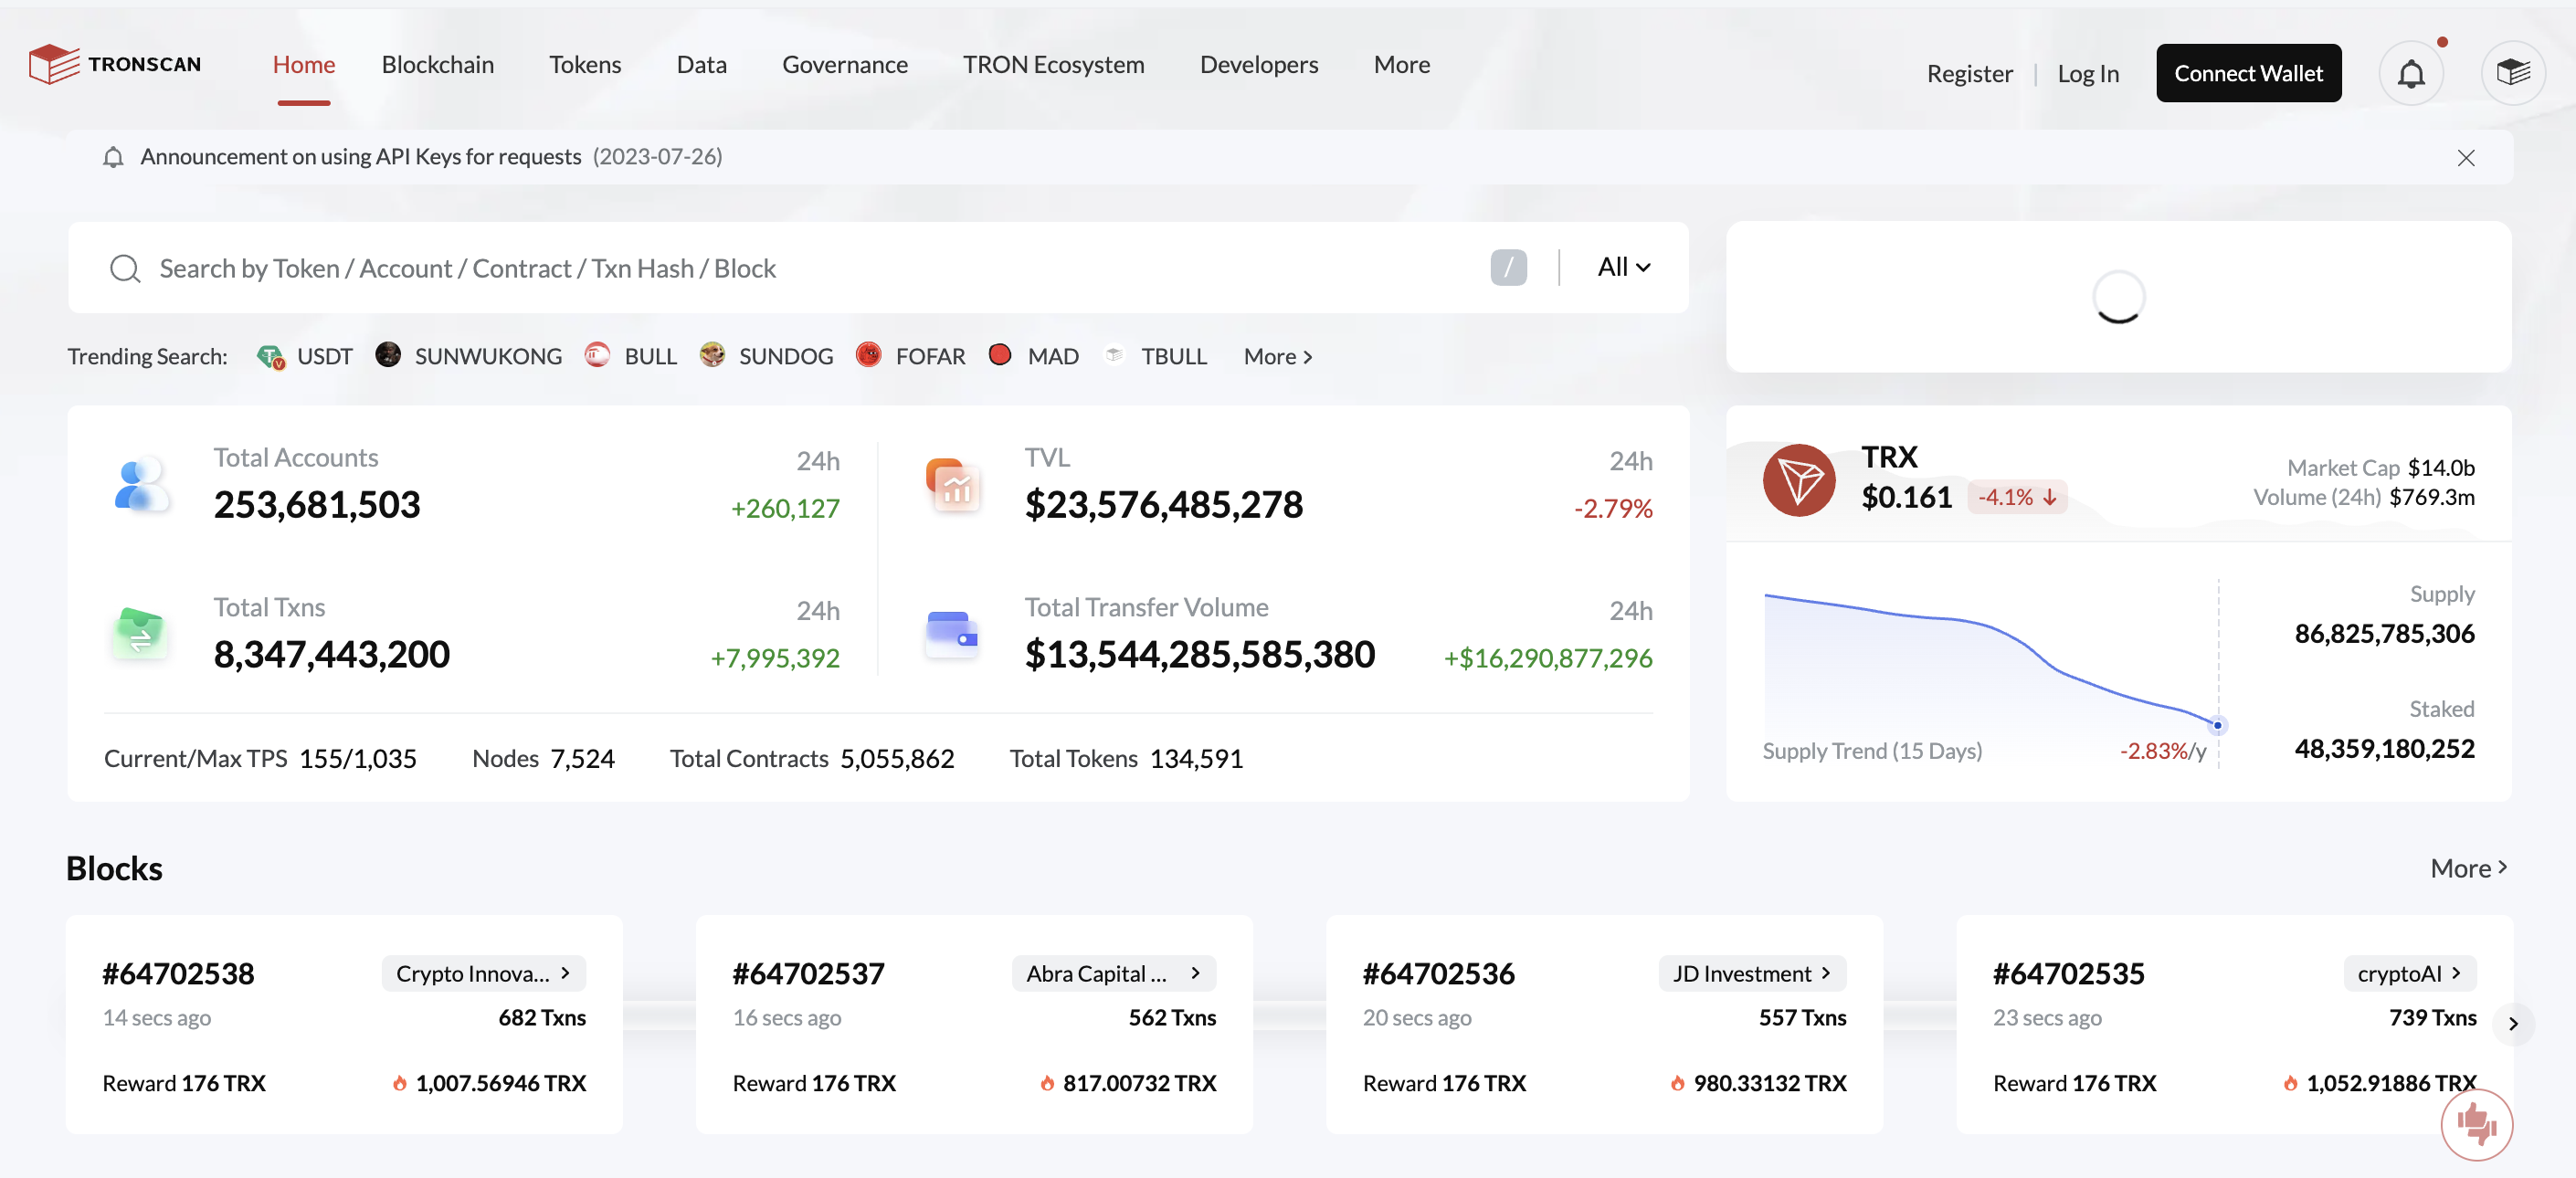The width and height of the screenshot is (2576, 1178).
Task: Click the search magnifier icon
Action: click(x=124, y=268)
